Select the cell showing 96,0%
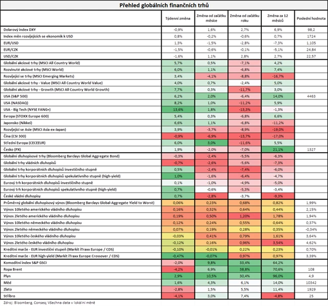The image size is (328, 306). point(278,276)
